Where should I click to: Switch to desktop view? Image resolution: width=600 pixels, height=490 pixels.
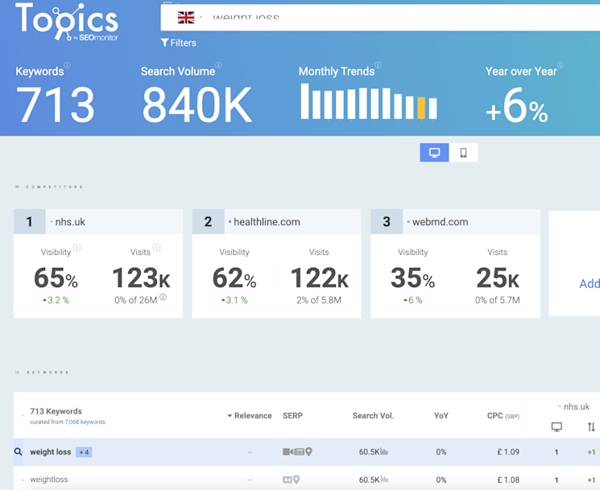point(434,153)
